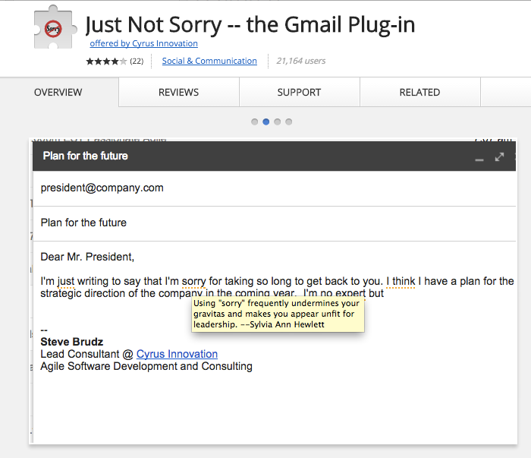Click the underlined word "sorry" in the email

pyautogui.click(x=193, y=281)
